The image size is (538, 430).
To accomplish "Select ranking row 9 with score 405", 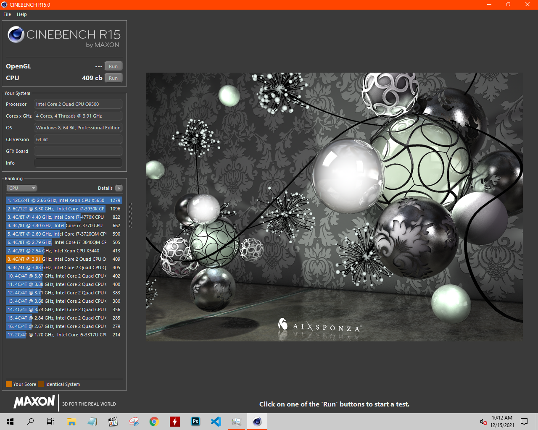I will coord(64,267).
